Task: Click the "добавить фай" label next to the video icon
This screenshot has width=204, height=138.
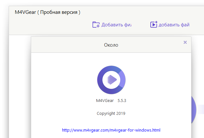Action: click(174, 25)
